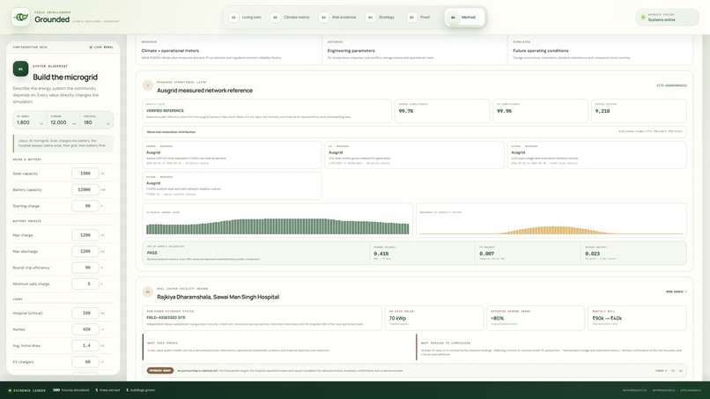Click the Build the microgrid heading
The image size is (710, 399).
65,77
